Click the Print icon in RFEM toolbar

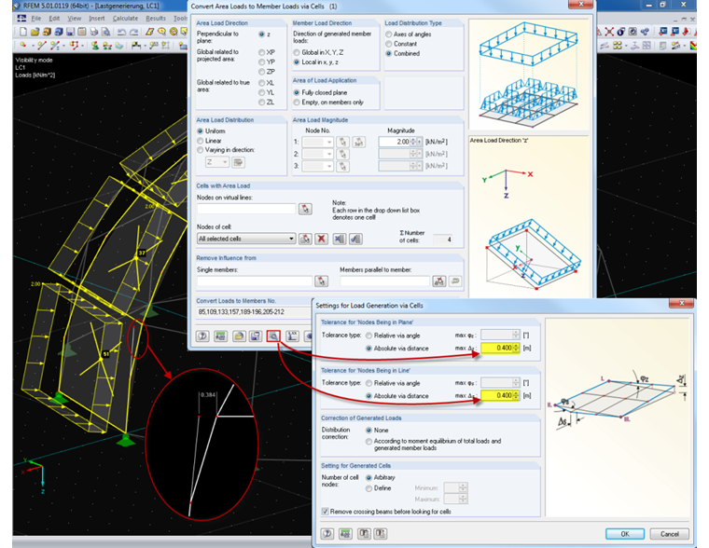(x=93, y=32)
